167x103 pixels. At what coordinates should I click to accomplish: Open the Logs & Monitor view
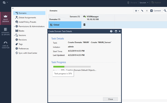(x=6, y=45)
